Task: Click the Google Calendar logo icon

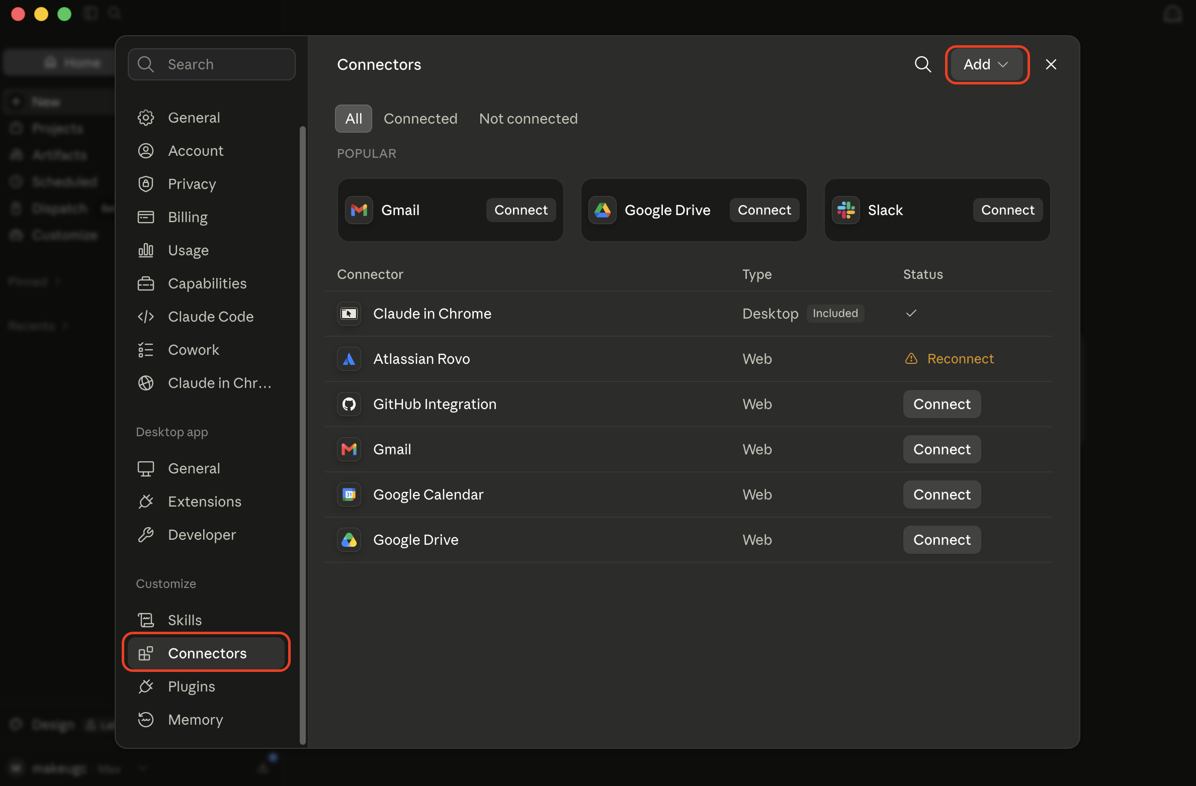Action: tap(349, 495)
